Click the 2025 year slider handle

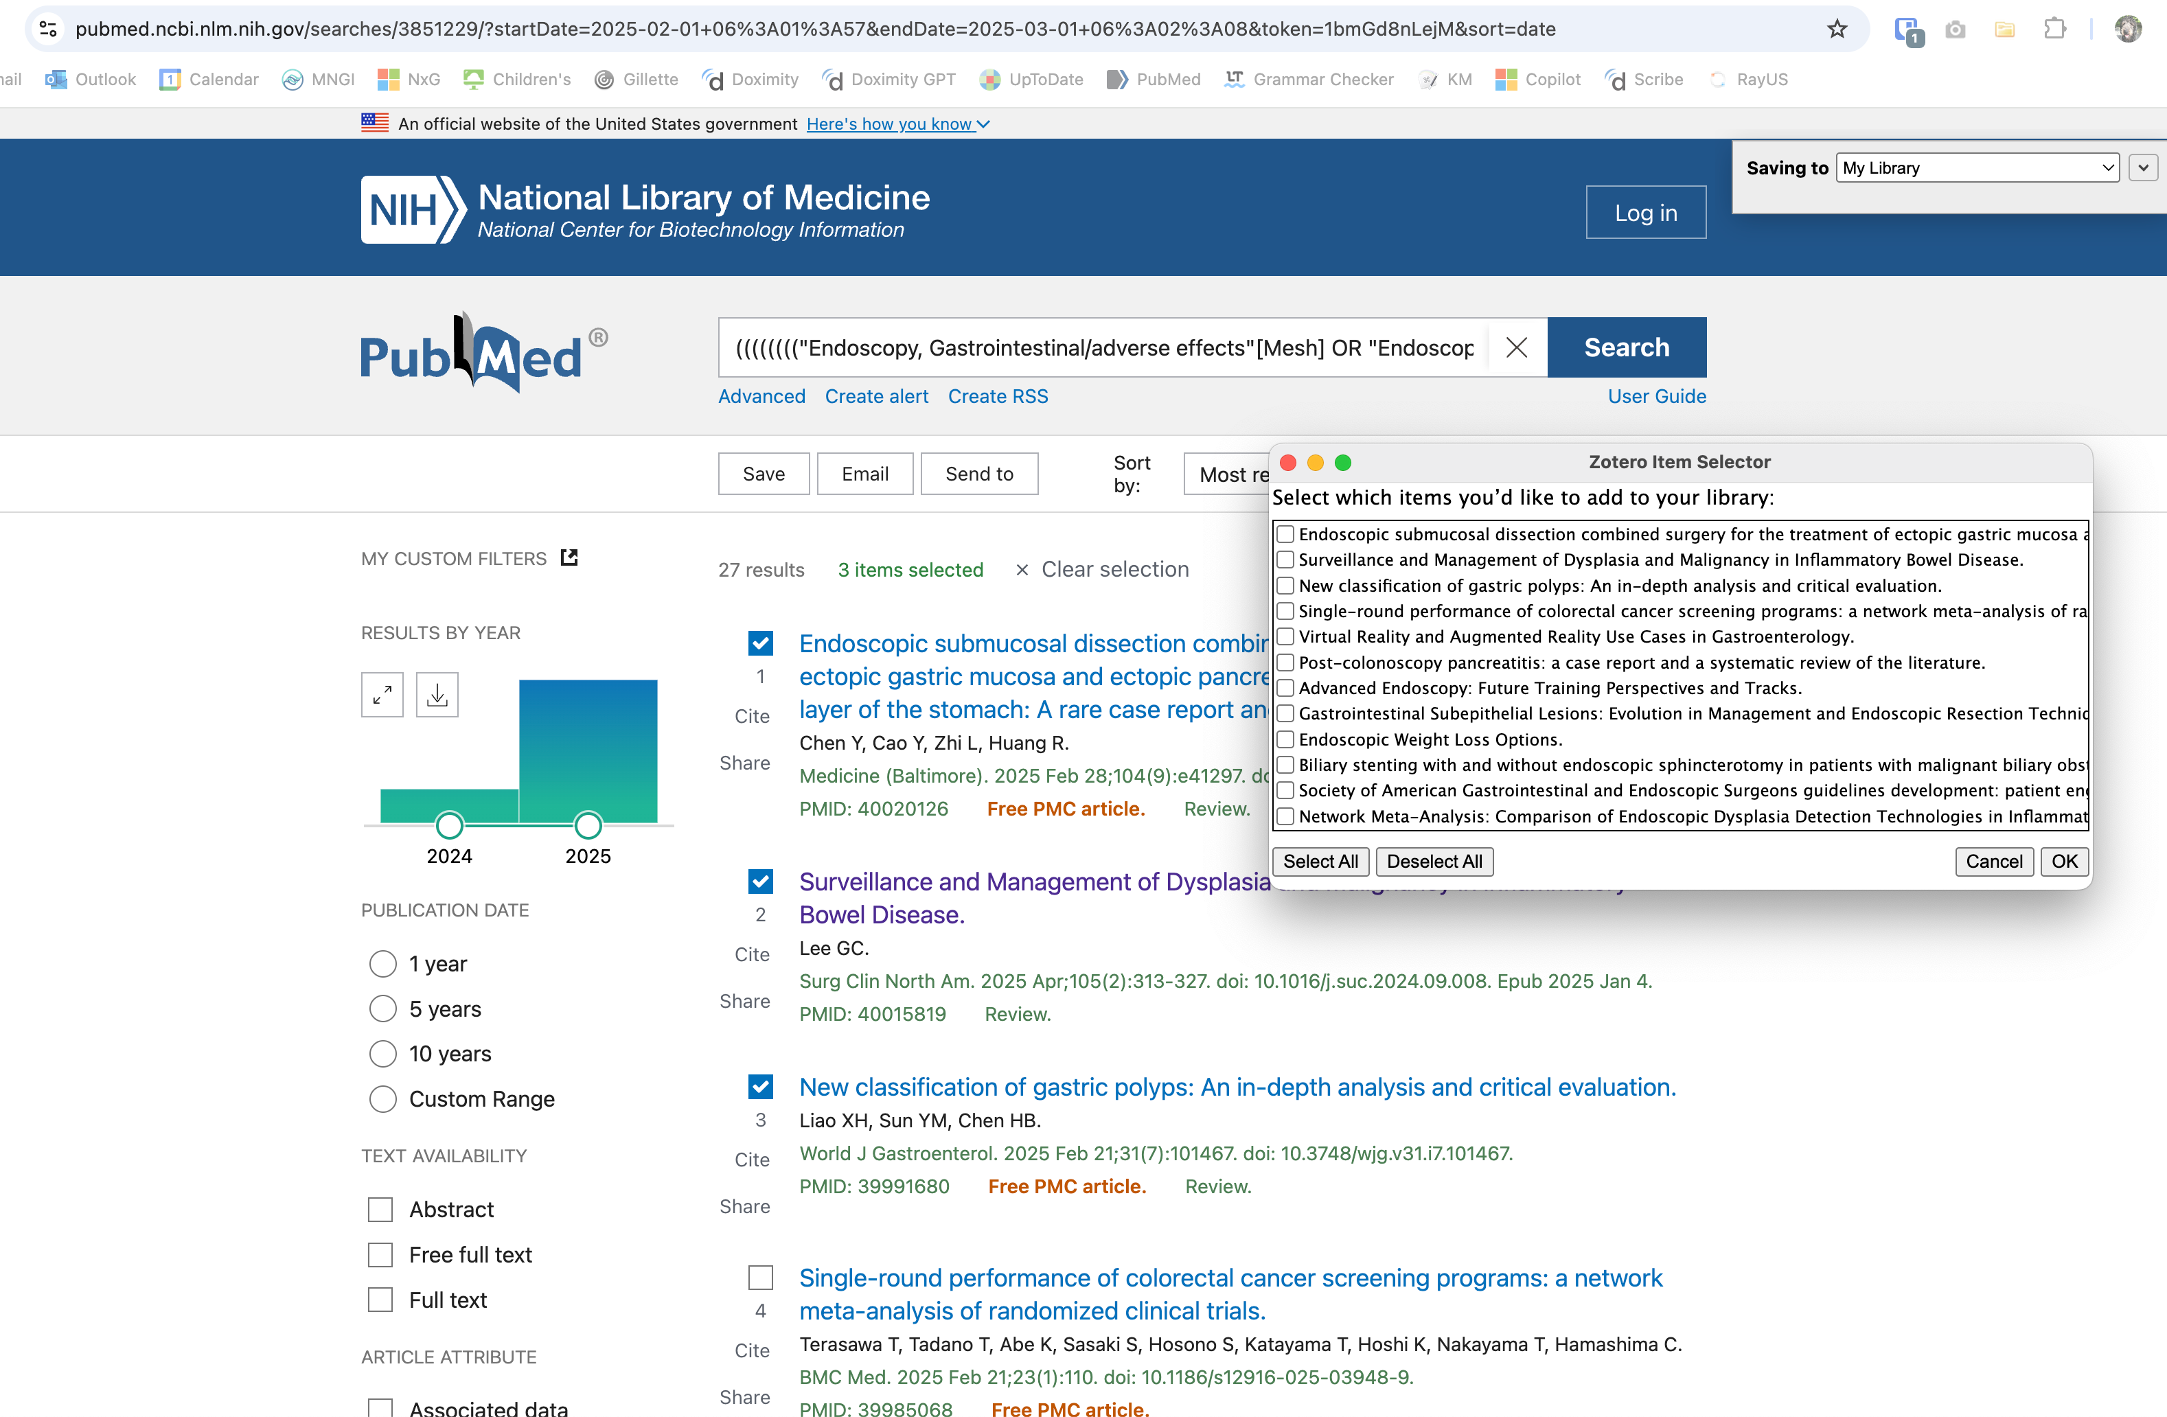pyautogui.click(x=588, y=825)
